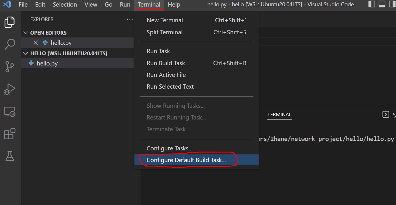Select Run Build Task... entry

tap(196, 63)
